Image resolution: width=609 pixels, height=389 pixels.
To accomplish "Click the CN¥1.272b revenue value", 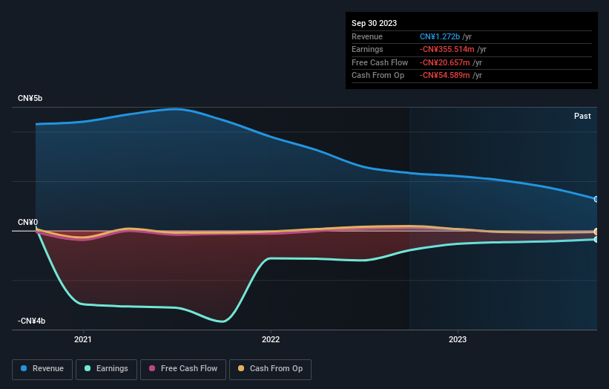I will point(440,36).
